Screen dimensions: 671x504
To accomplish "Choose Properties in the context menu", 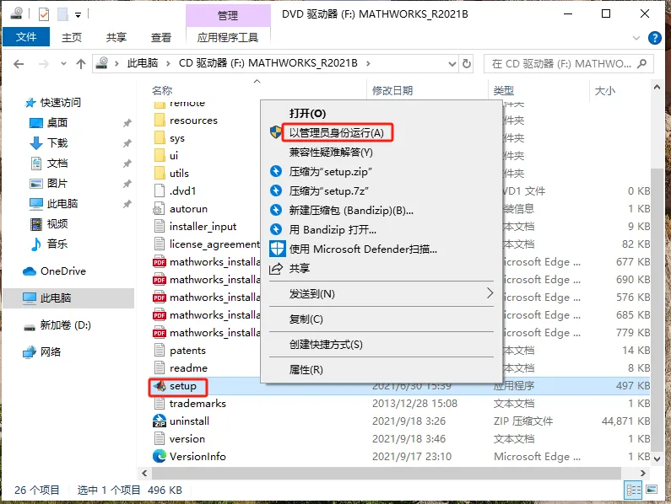I will coord(306,370).
